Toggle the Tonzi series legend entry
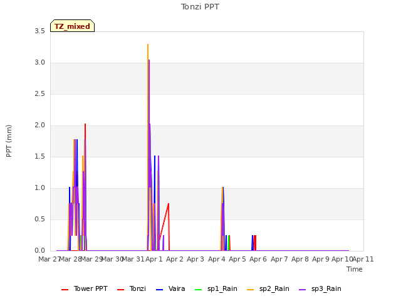This screenshot has height=301, width=401. [132, 288]
